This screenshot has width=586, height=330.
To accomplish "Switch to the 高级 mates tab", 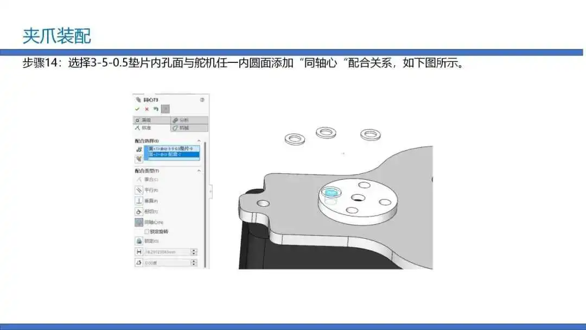I will (152, 120).
